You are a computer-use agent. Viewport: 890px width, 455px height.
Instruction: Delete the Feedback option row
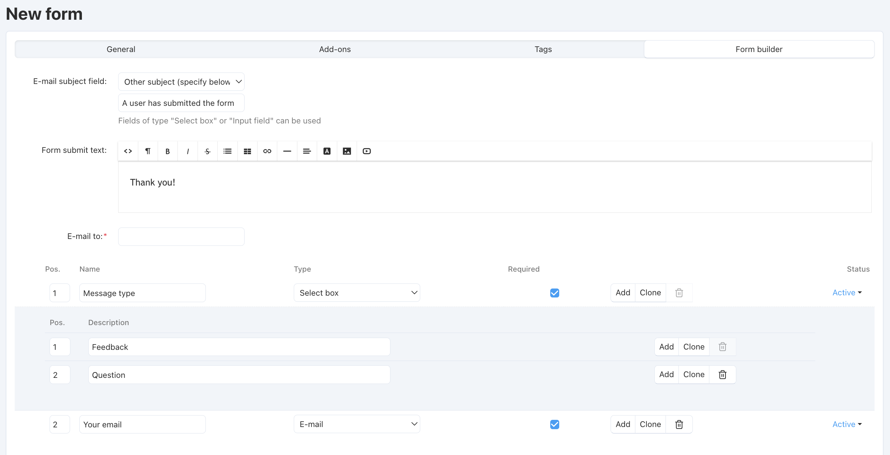click(723, 347)
